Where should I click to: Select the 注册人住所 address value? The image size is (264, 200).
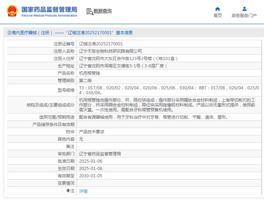128,59
